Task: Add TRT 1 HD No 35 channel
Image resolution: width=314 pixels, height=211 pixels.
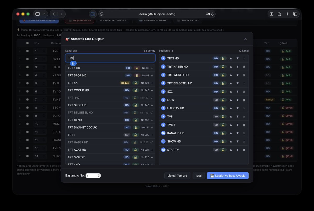Action: (152, 68)
